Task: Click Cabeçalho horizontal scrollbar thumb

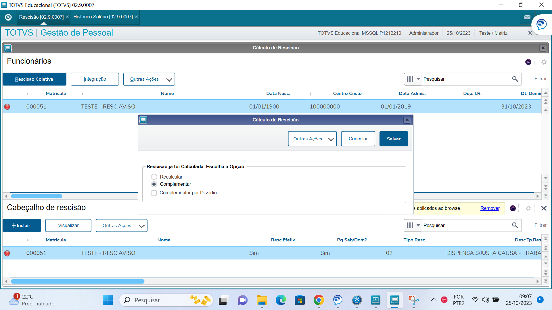Action: point(78,282)
